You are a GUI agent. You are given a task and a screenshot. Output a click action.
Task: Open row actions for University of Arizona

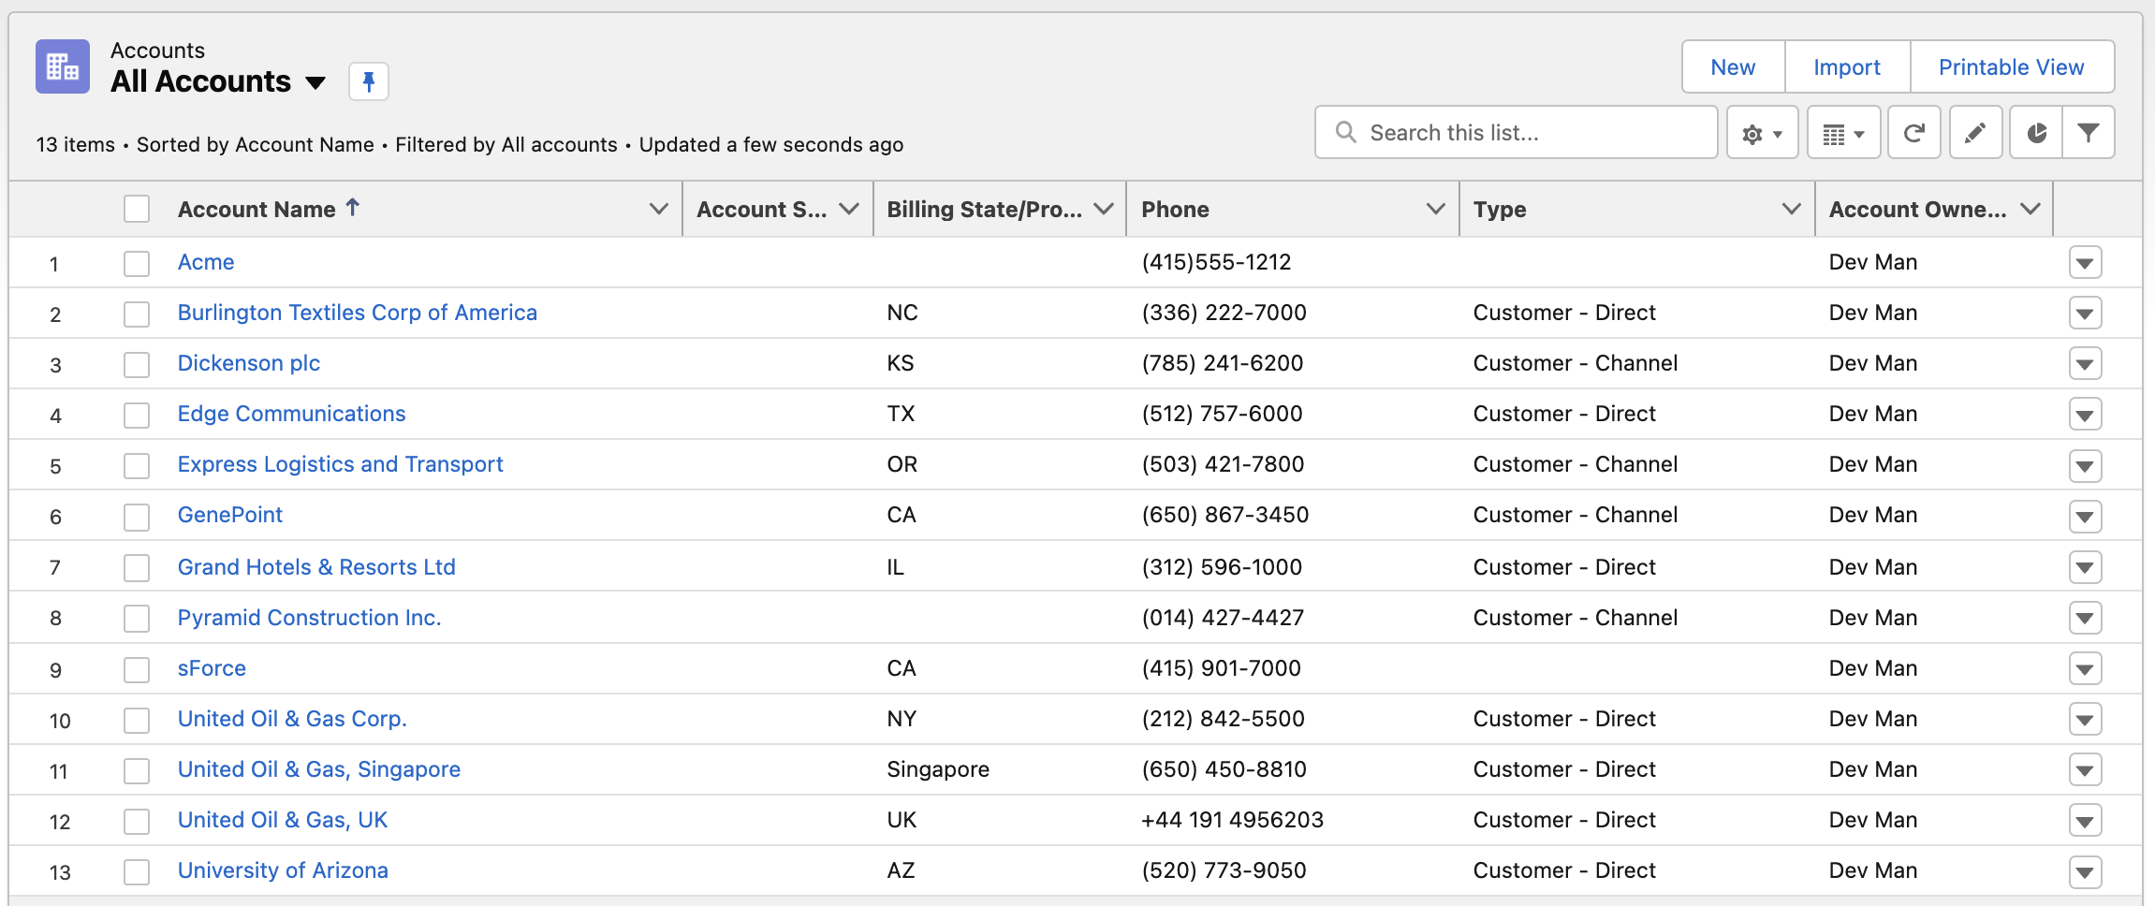2085,871
